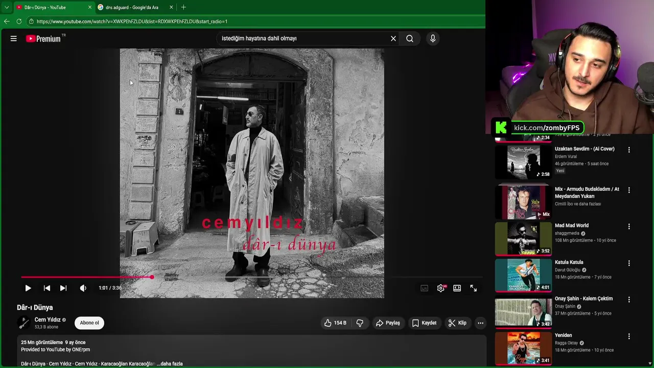Mute the player volume
Screen dimensions: 654x368
click(83, 288)
